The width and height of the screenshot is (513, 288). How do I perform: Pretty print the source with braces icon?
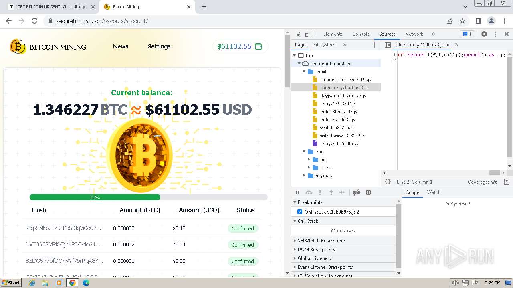(x=388, y=182)
